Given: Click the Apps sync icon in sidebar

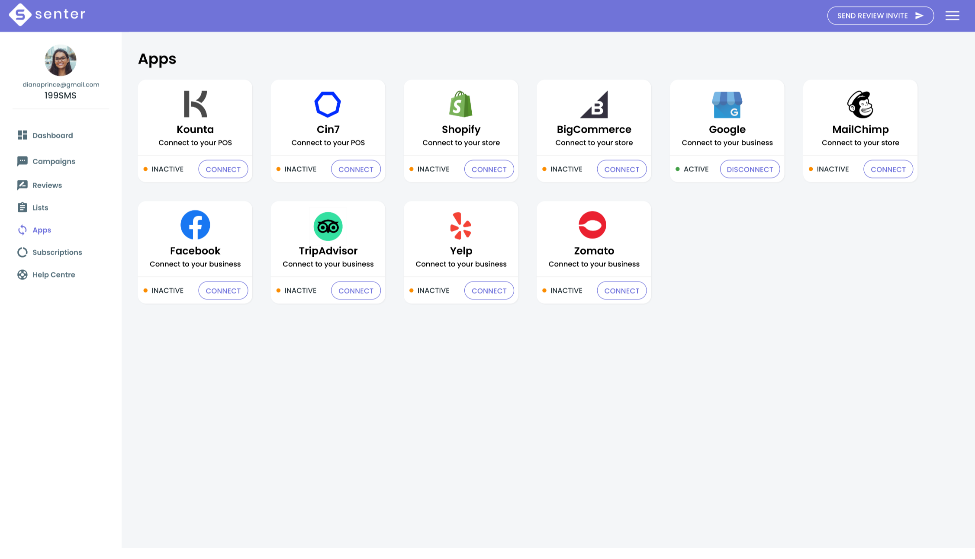Looking at the screenshot, I should (x=22, y=230).
